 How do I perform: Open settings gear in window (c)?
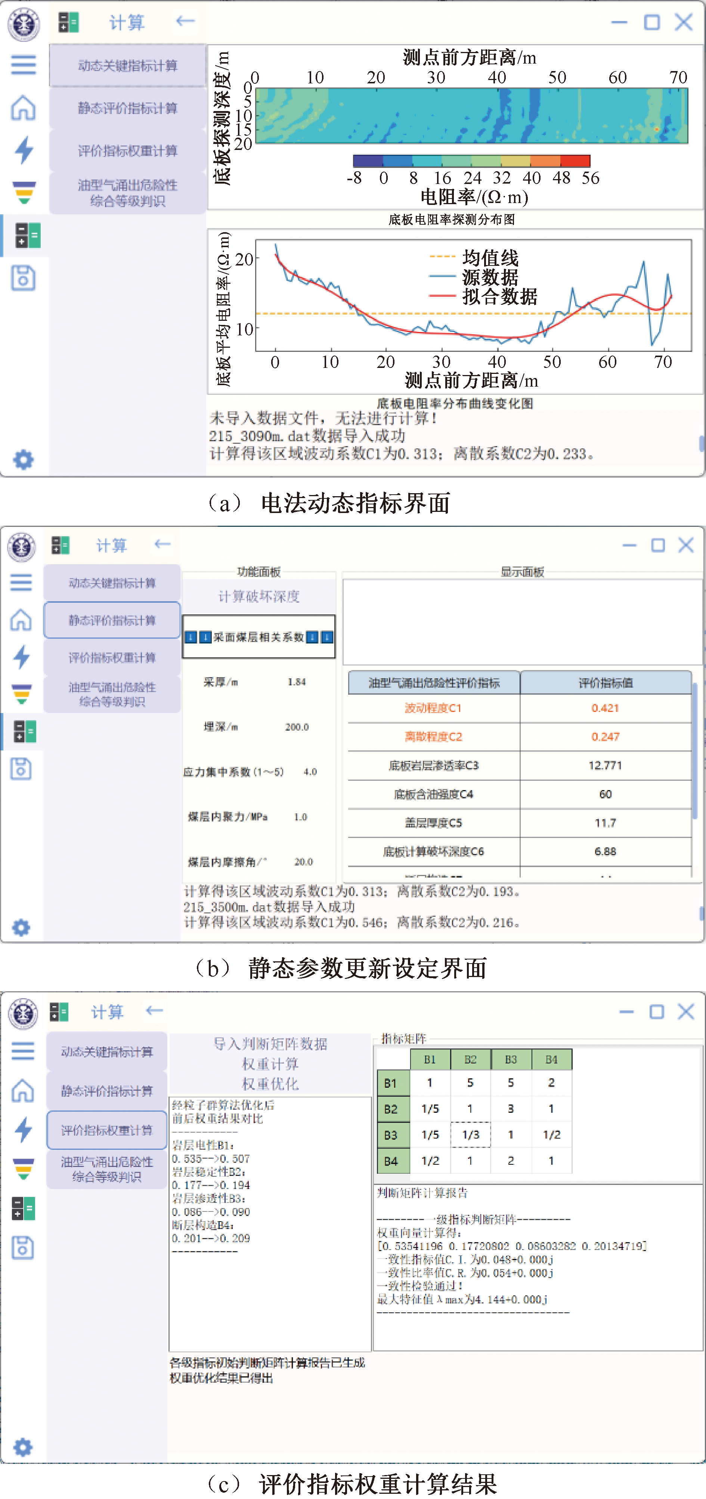pyautogui.click(x=23, y=1447)
